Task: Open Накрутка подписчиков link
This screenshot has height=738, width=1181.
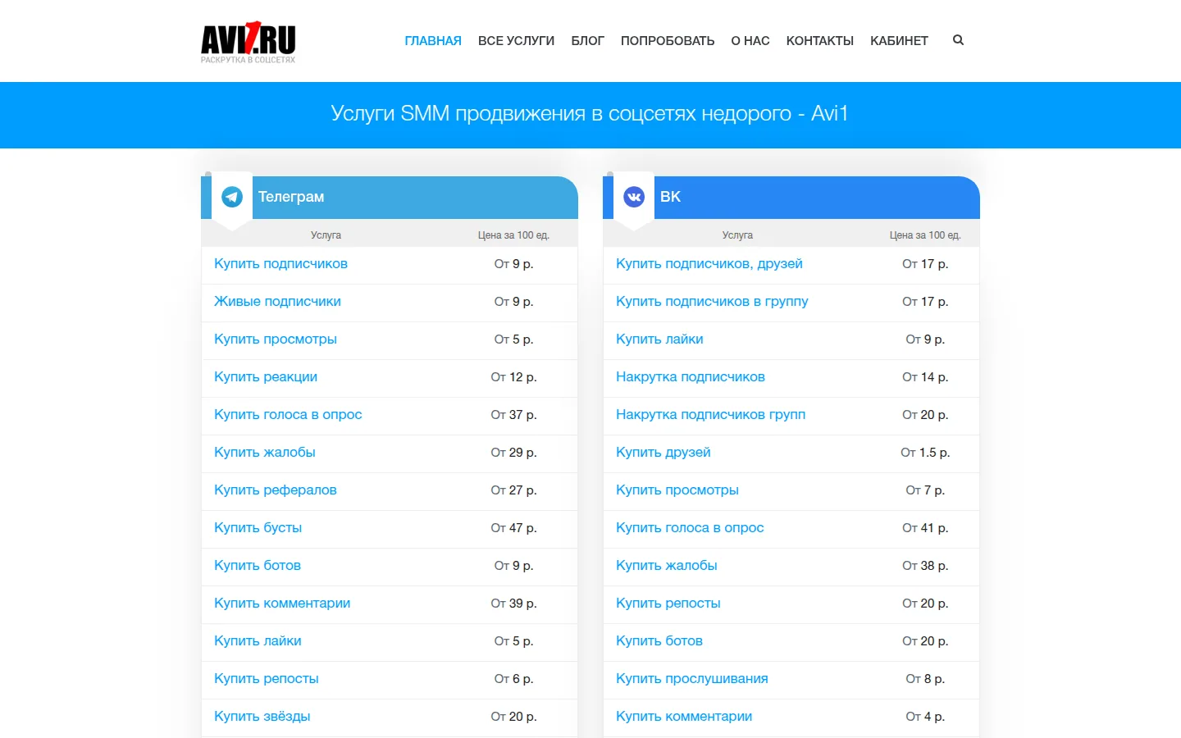Action: coord(691,377)
